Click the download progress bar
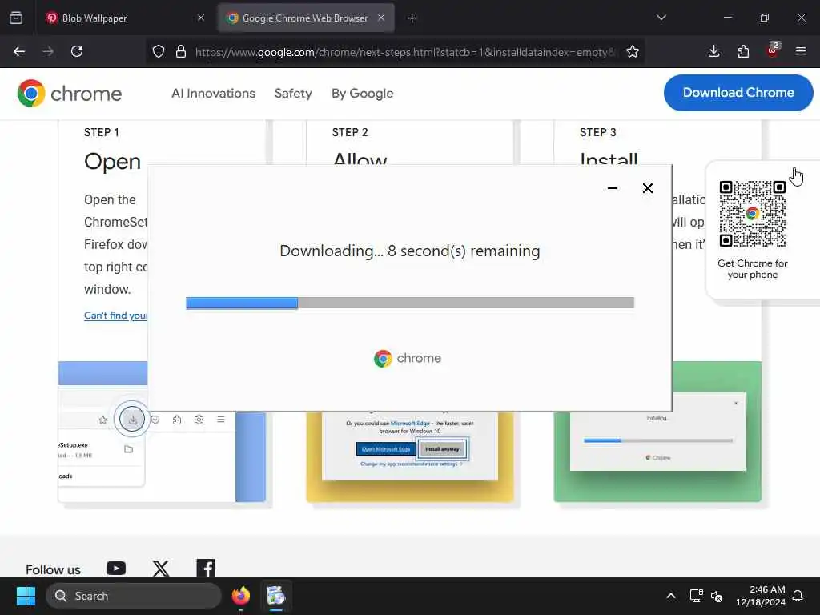Screen dimensions: 820x615 410,303
